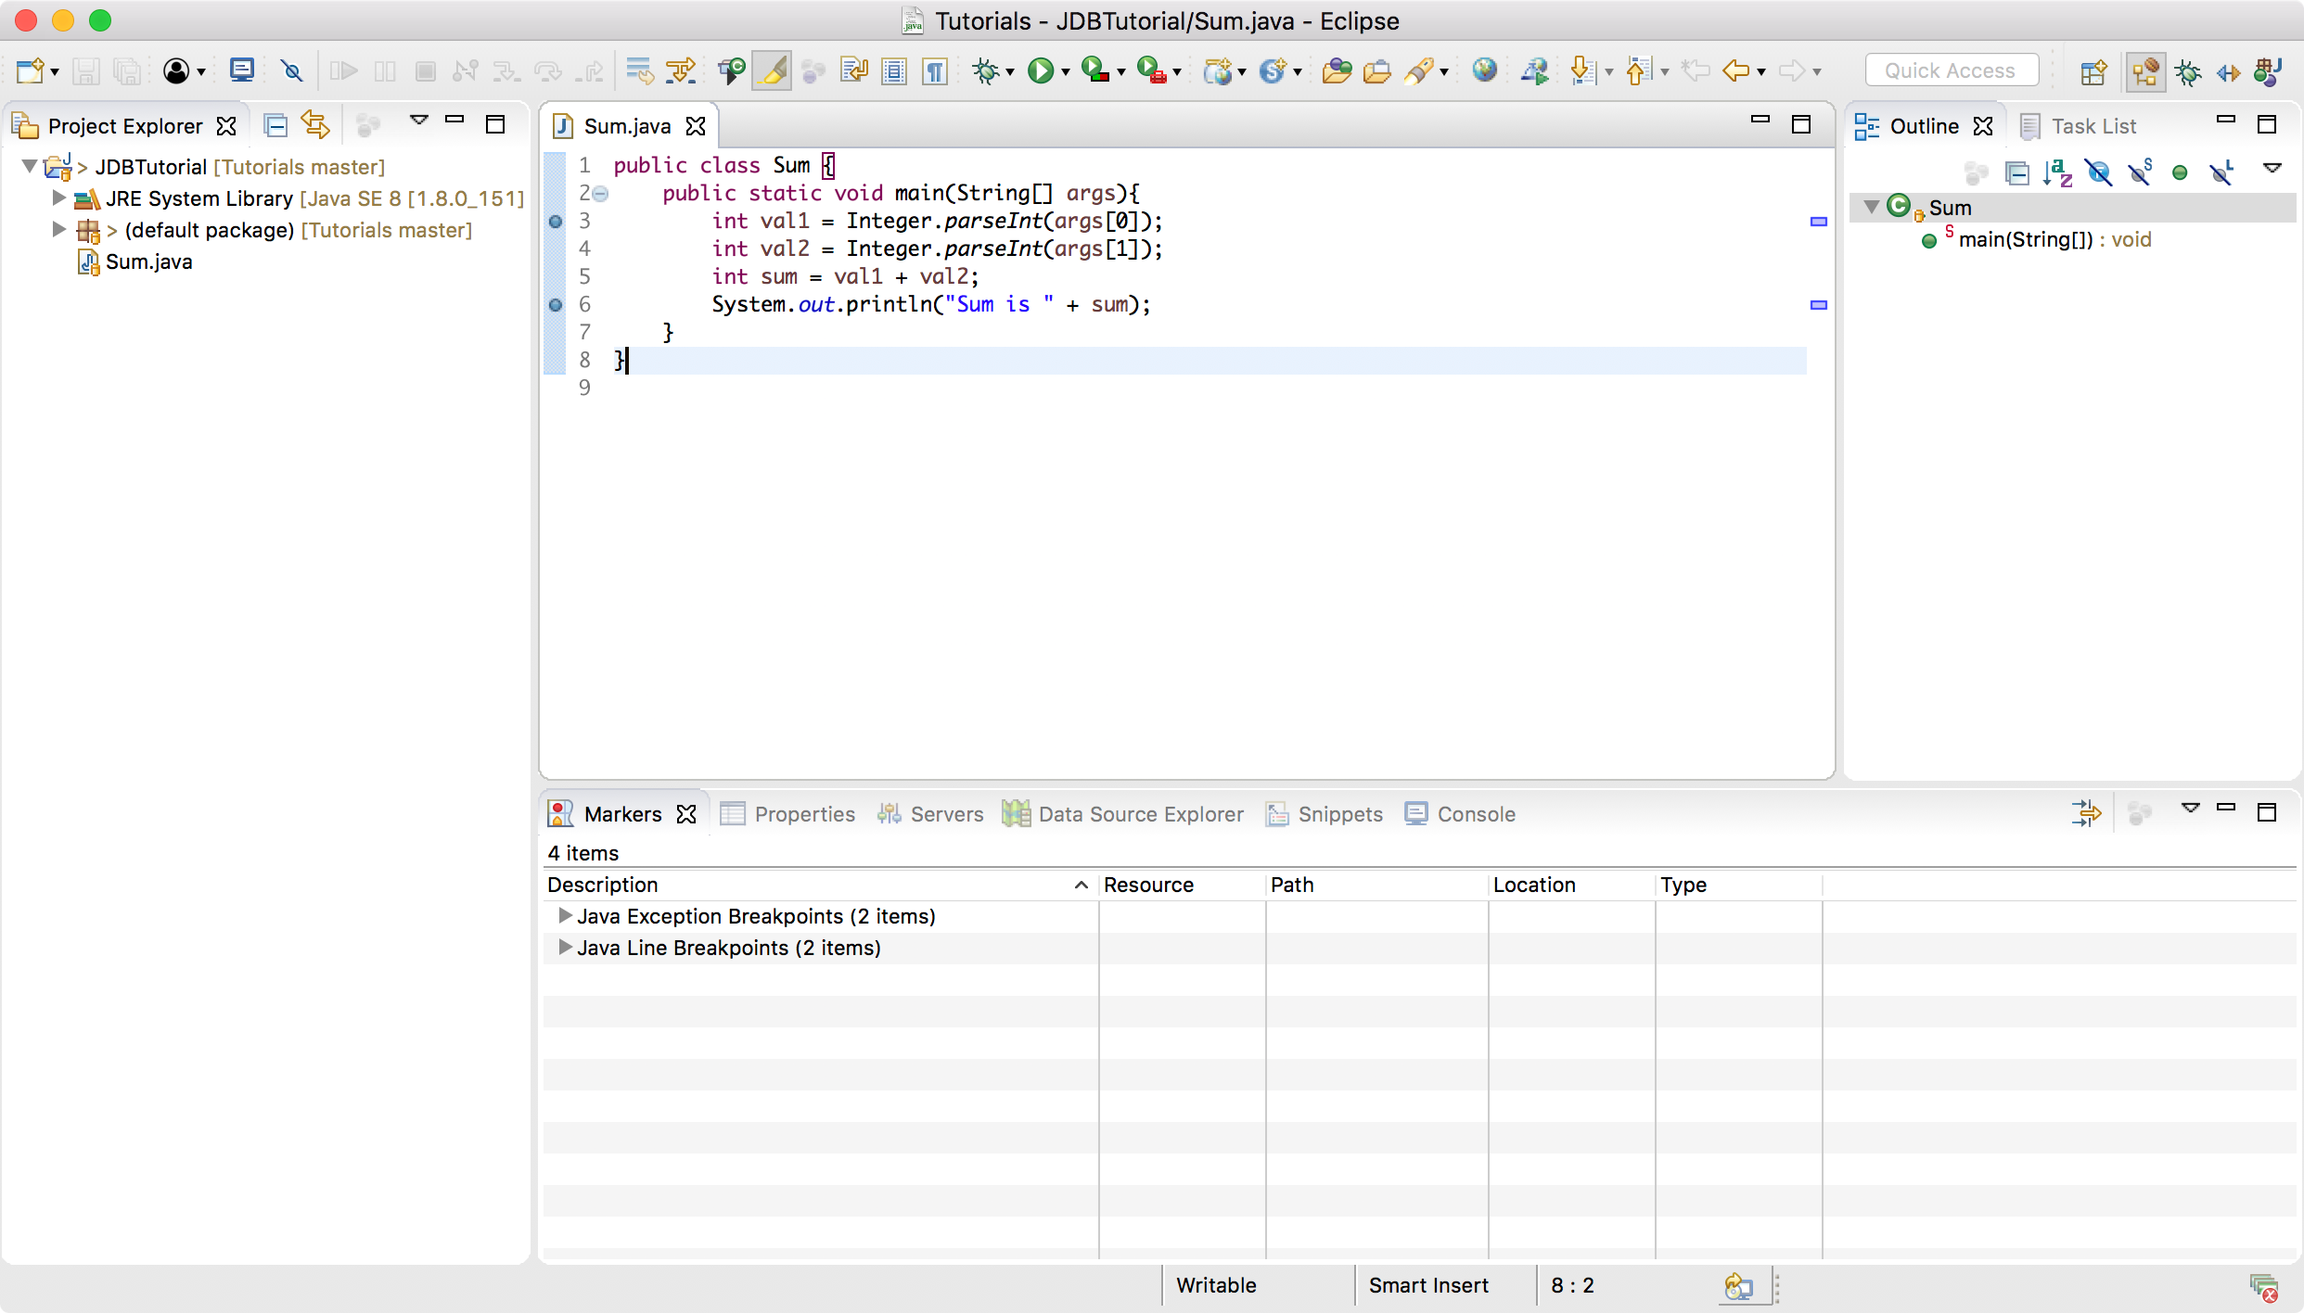Screen dimensions: 2304x1313
Task: Expand Java Exception Breakpoints group
Action: pyautogui.click(x=564, y=916)
